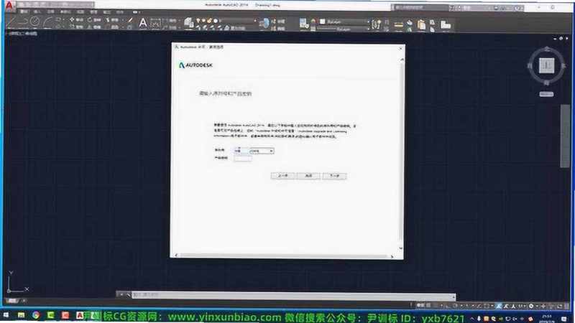The width and height of the screenshot is (575, 323).
Task: Click the dialog vertical scrollbar up arrow
Action: 402,60
